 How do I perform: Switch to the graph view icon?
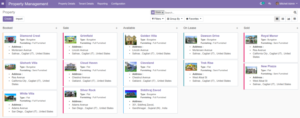point(289,19)
